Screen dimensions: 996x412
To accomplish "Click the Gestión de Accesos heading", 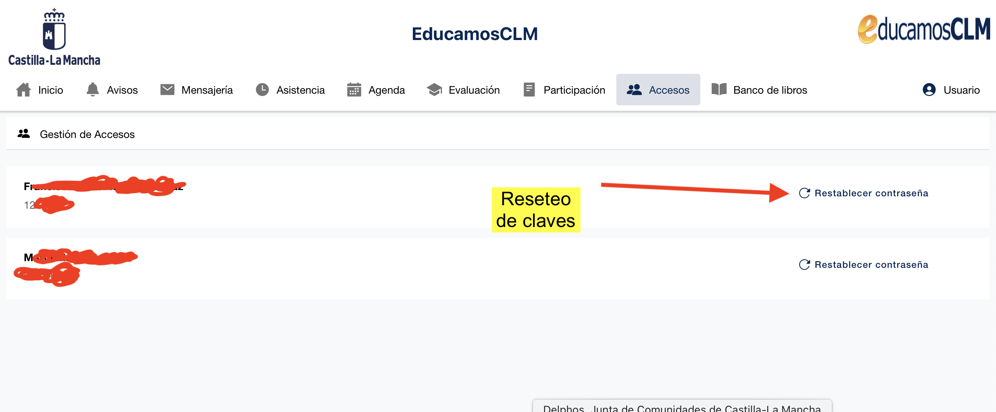I will (x=87, y=134).
